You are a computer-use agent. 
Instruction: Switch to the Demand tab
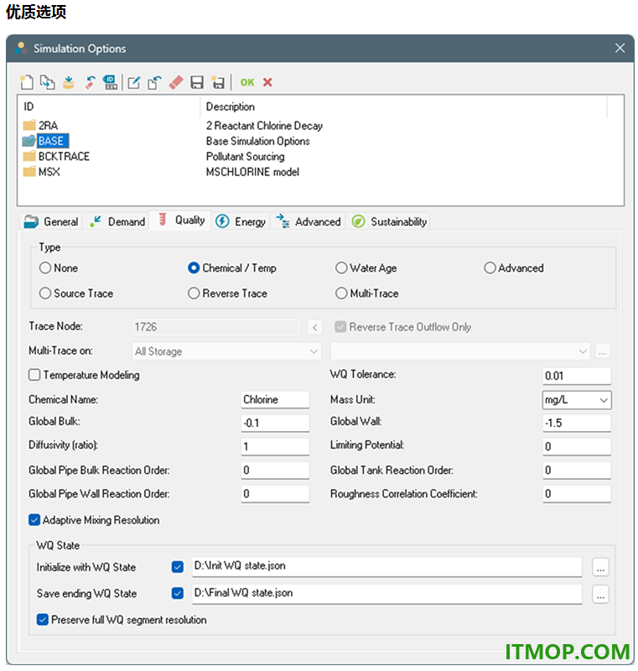pos(117,221)
